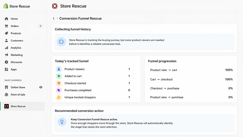
Task: Click 'Cart → checkout' progression row
Action: [191, 79]
